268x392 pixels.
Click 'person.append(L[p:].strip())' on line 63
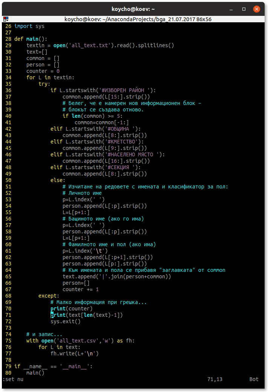pos(105,264)
